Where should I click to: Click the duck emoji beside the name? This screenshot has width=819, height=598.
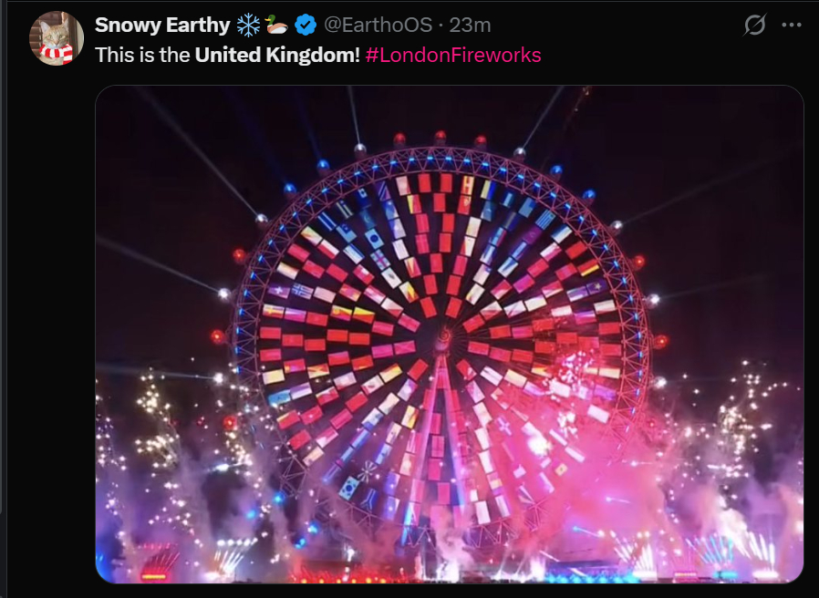276,25
